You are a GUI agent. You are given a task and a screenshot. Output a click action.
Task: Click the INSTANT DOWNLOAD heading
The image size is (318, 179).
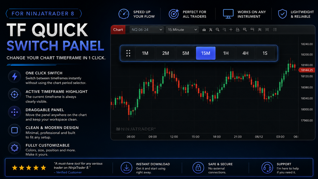pyautogui.click(x=153, y=164)
